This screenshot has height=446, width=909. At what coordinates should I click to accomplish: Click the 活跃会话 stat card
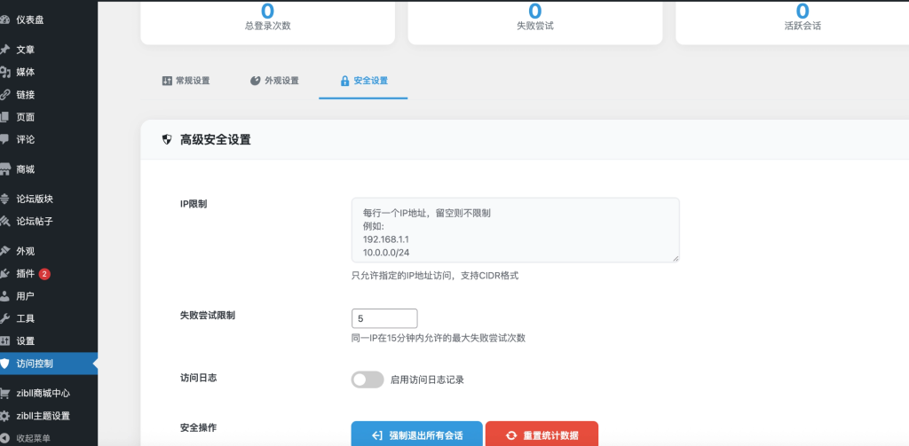click(x=793, y=22)
